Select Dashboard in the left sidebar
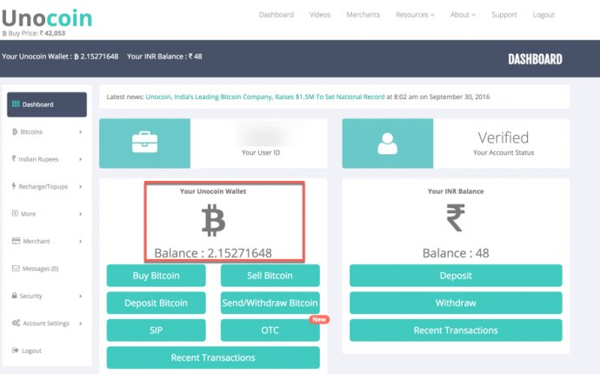Screen dimensions: 600x374 (47, 104)
